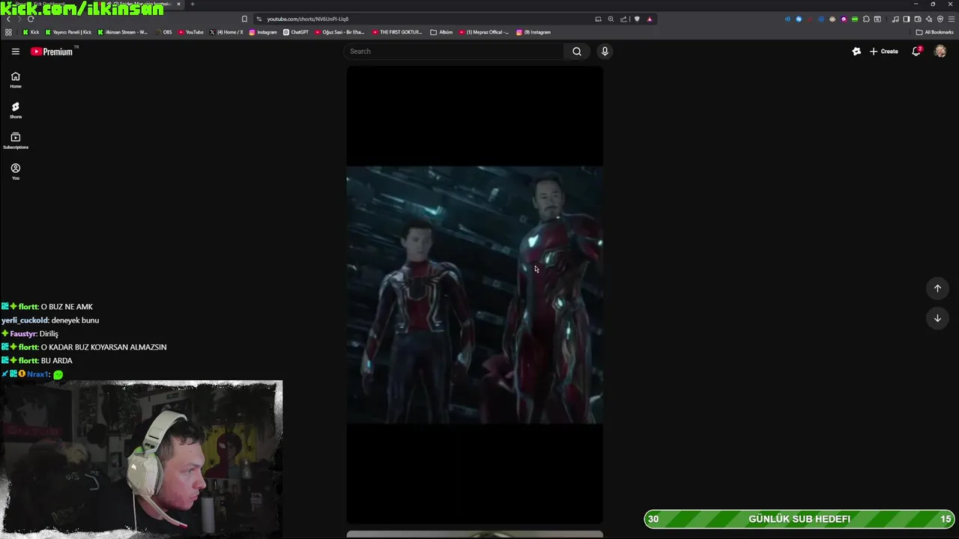Open Shorts in the YouTube sidebar
This screenshot has width=959, height=539.
coord(16,111)
